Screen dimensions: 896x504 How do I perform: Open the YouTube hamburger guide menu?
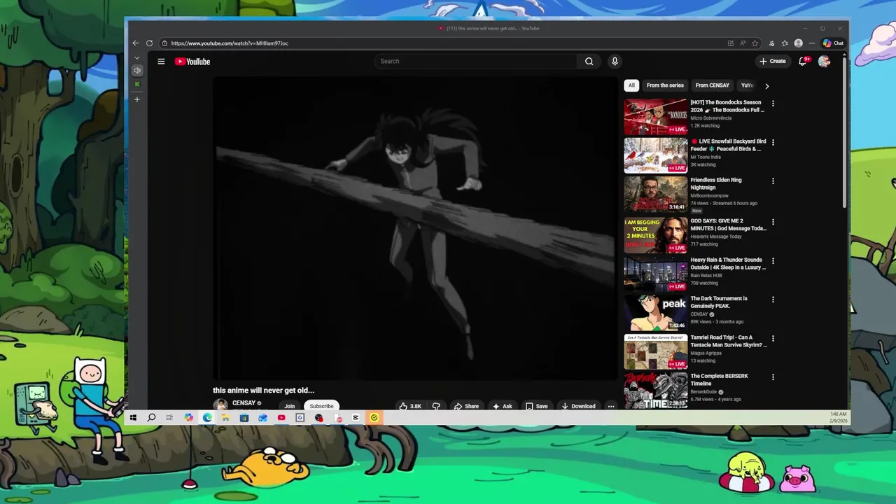click(x=161, y=62)
